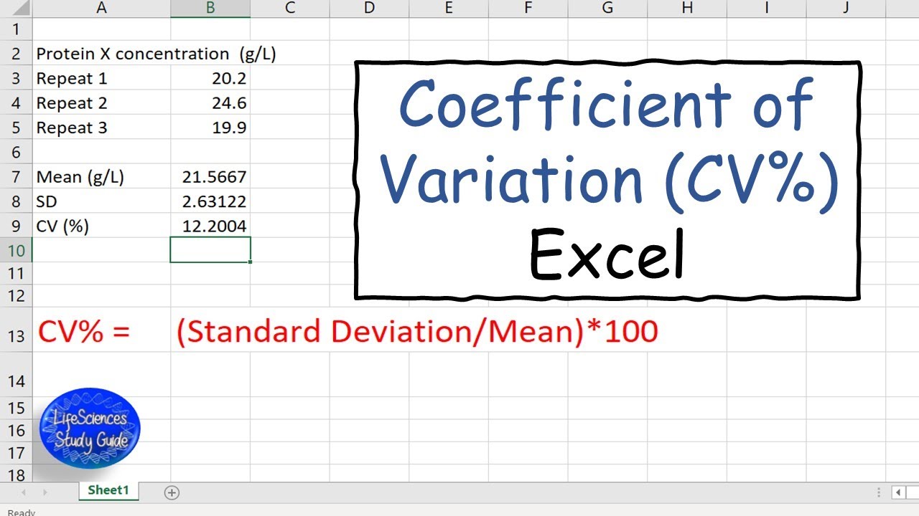Select row 4 header
The width and height of the screenshot is (919, 516).
click(17, 102)
